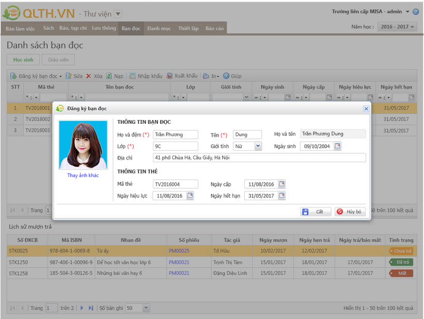This screenshot has width=424, height=319.
Task: Open the PM00025 loan slip link
Action: 179,251
